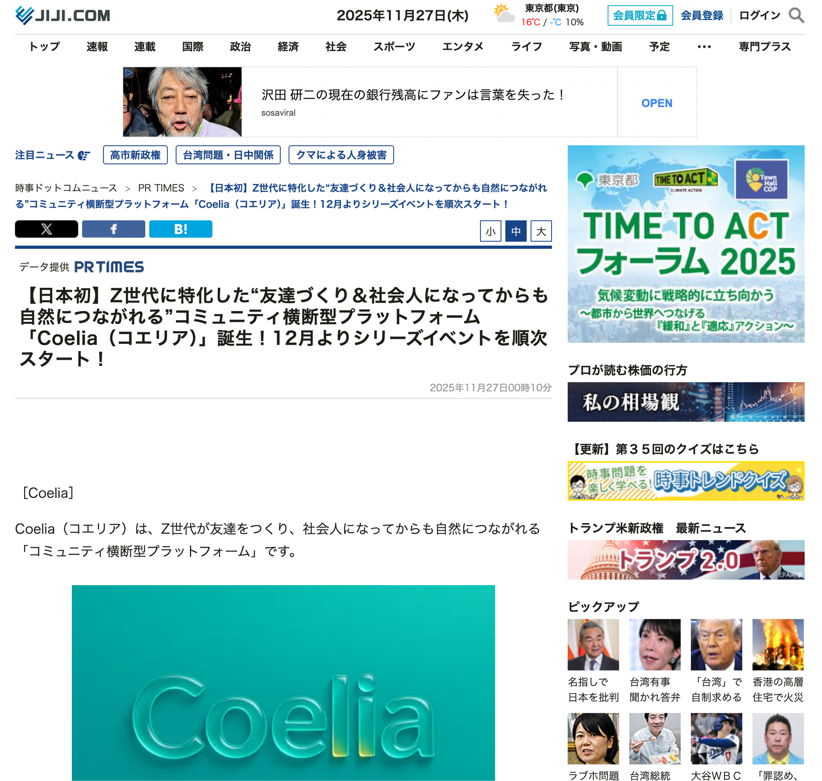Click the weather icon for Tokyo
This screenshot has height=781, width=822.
(503, 14)
